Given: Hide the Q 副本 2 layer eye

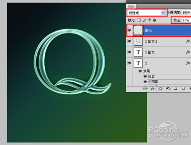Looking at the screenshot, I should coord(129,41).
